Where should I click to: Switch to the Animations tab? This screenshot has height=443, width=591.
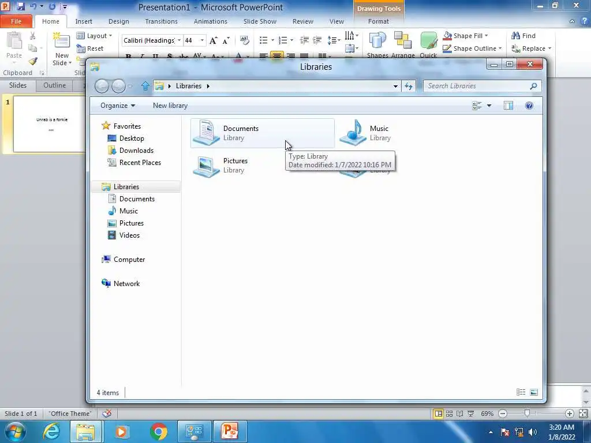210,21
